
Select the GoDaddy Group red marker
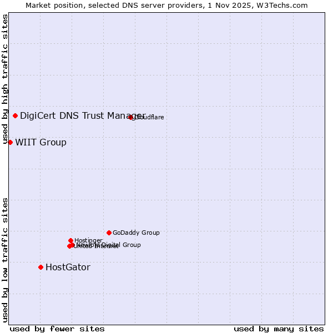(109, 233)
